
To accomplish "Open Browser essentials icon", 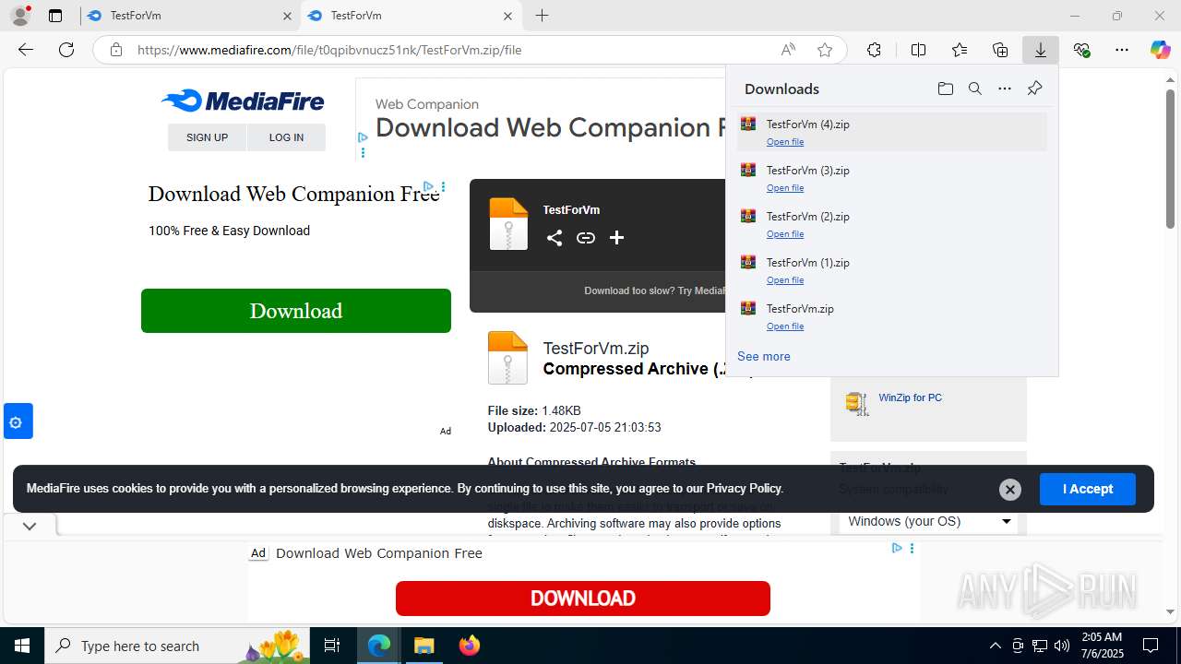I will [x=1081, y=50].
